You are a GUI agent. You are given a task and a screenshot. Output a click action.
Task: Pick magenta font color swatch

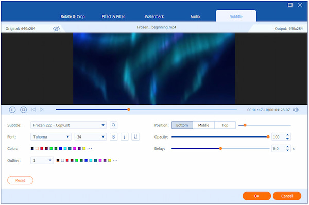click(x=75, y=148)
